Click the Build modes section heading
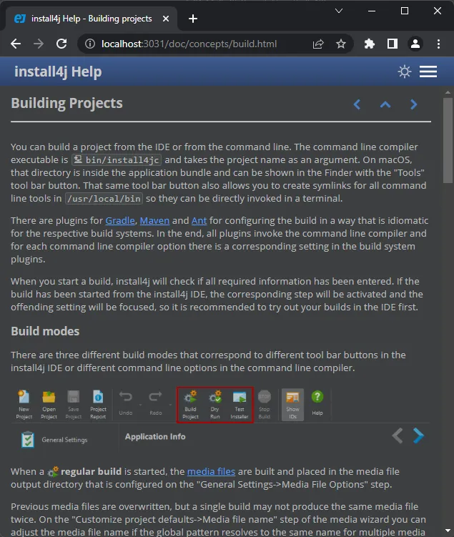Viewport: 454px width, 537px height. pos(45,331)
